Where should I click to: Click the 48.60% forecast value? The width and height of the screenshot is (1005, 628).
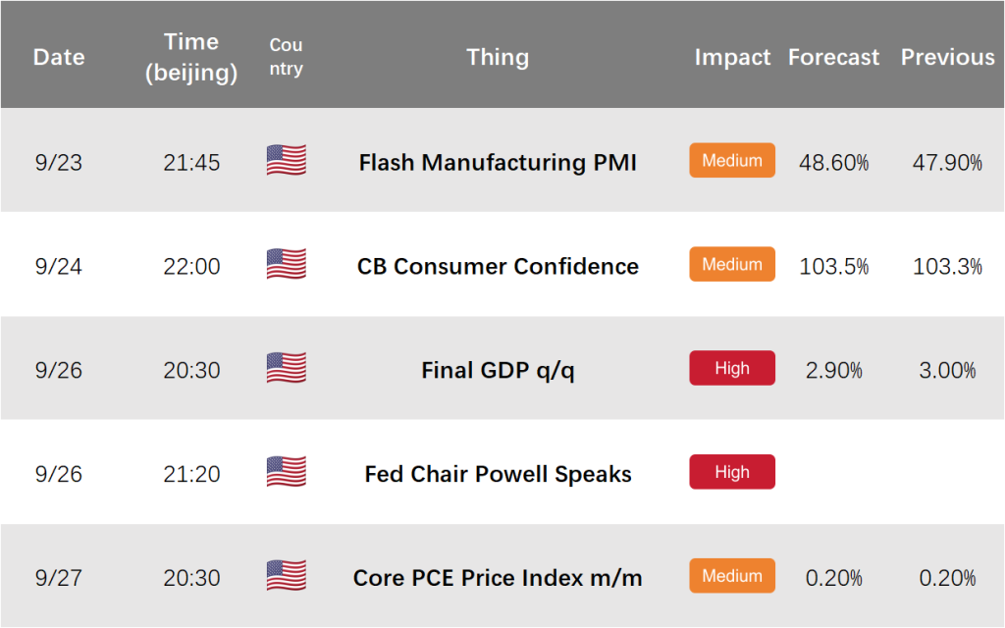click(x=833, y=162)
